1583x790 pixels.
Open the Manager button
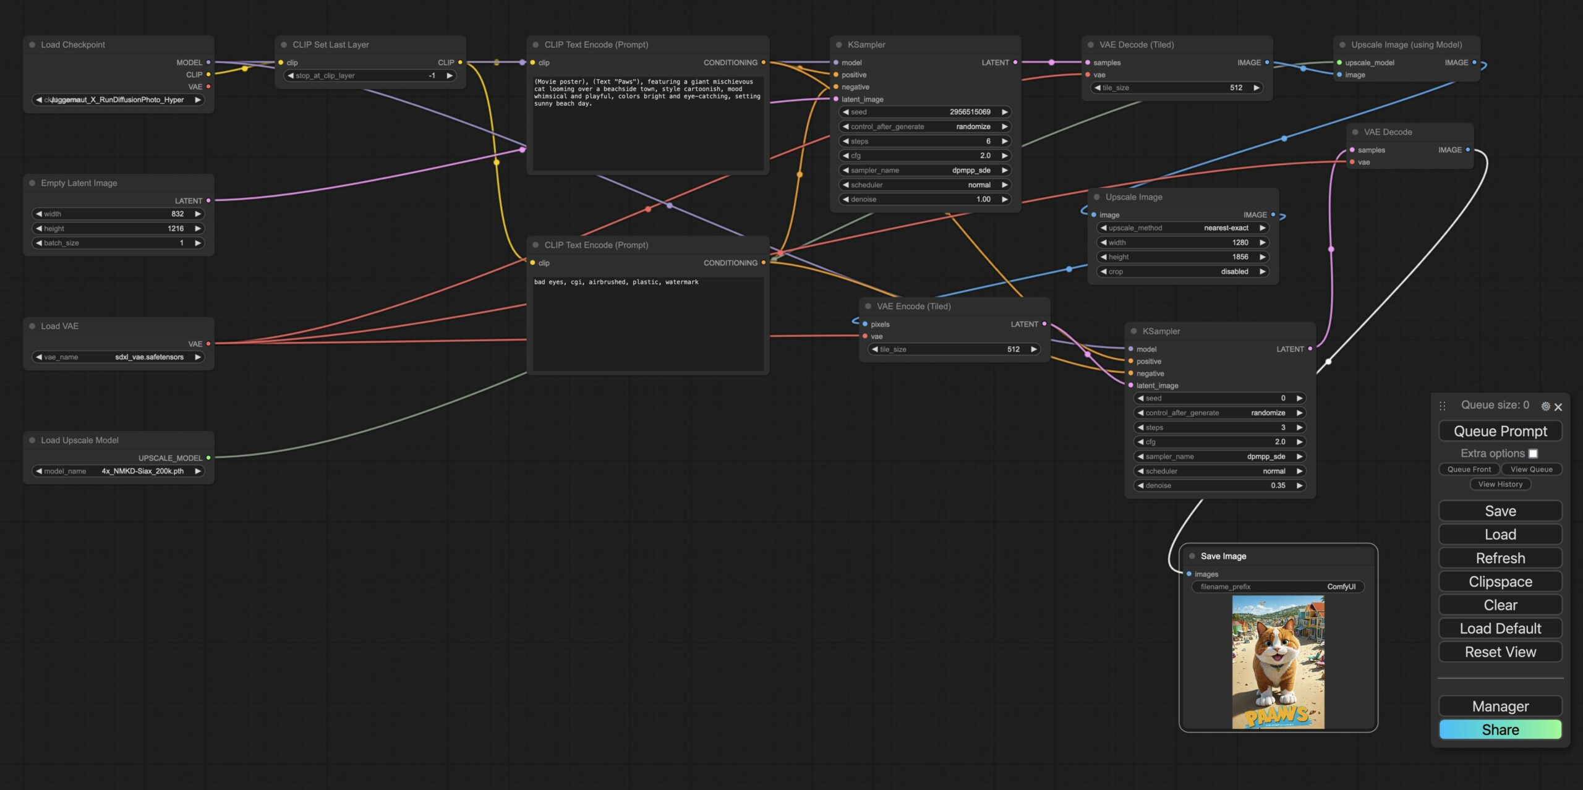point(1500,706)
